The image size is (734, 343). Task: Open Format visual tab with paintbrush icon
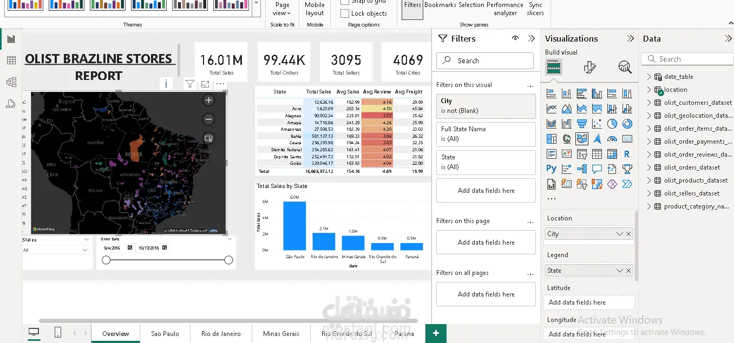pyautogui.click(x=590, y=67)
